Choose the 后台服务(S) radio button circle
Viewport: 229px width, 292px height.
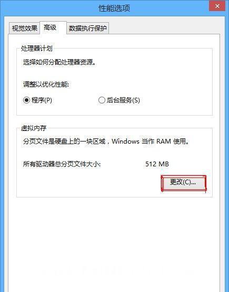click(x=102, y=100)
